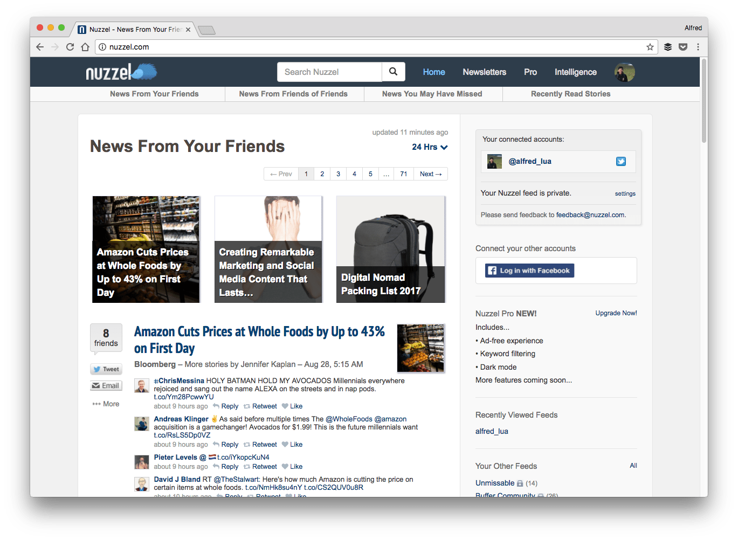
Task: Click the Pocket extension icon
Action: [683, 47]
